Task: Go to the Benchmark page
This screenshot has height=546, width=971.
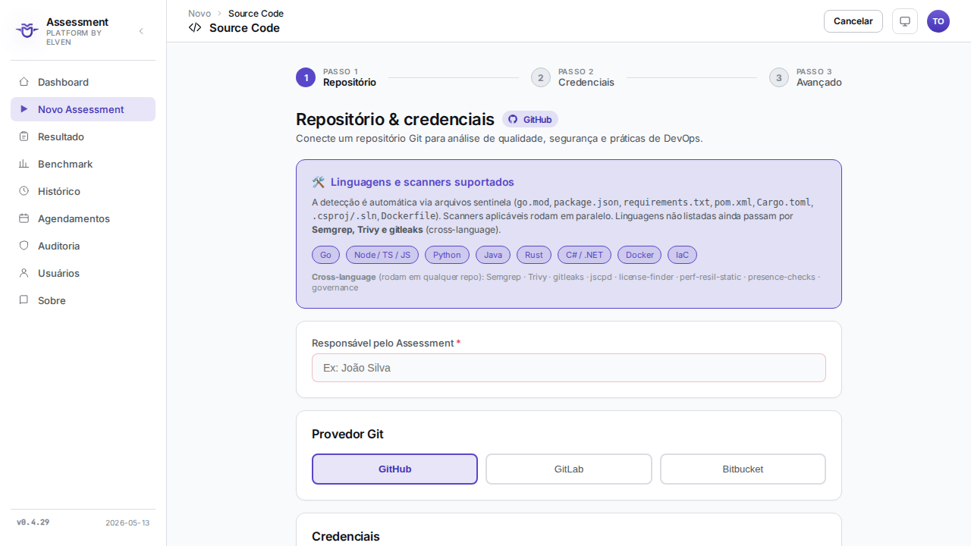Action: point(83,164)
